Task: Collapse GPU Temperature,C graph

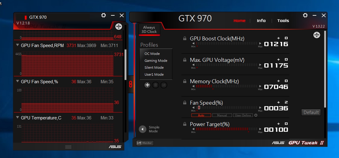Action: pyautogui.click(x=18, y=118)
